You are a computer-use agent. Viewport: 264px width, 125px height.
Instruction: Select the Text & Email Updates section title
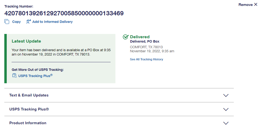click(29, 95)
